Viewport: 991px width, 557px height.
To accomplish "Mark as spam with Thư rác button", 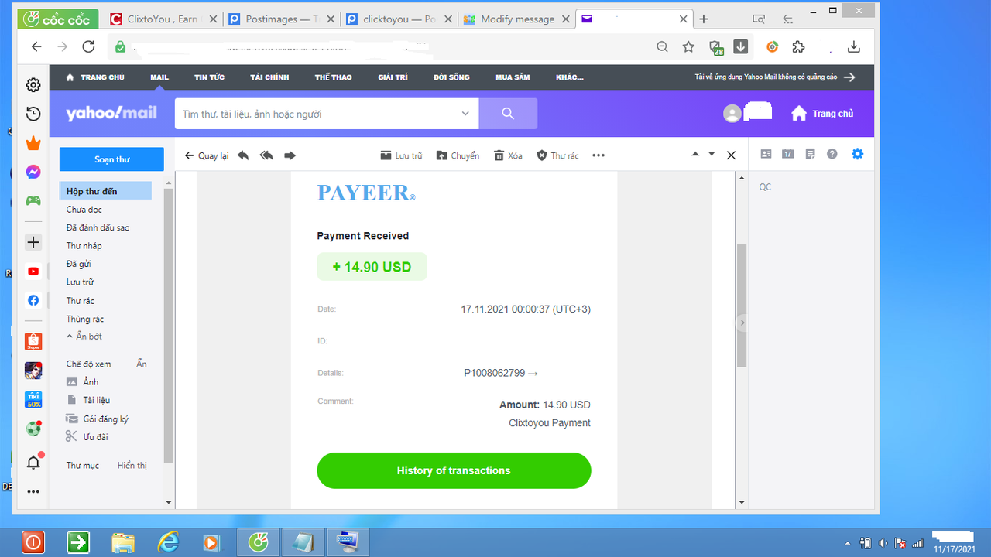I will (557, 155).
